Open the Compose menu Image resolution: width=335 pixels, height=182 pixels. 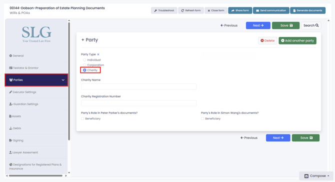click(316, 176)
